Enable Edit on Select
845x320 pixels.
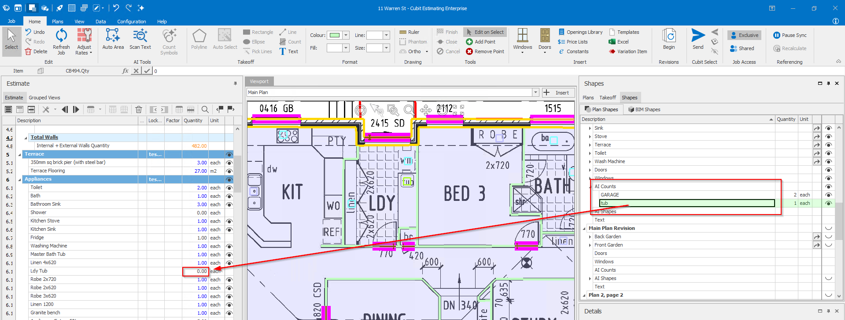coord(485,32)
